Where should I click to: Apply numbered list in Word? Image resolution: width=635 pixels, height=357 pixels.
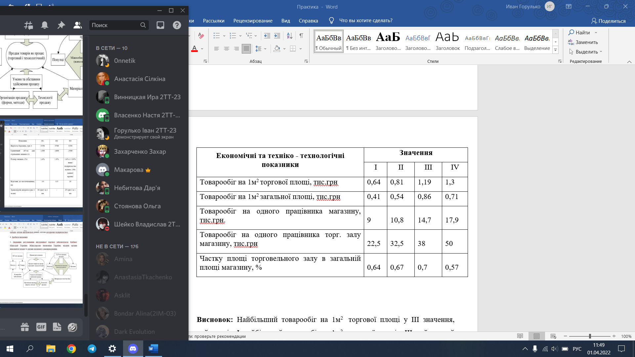click(x=233, y=36)
